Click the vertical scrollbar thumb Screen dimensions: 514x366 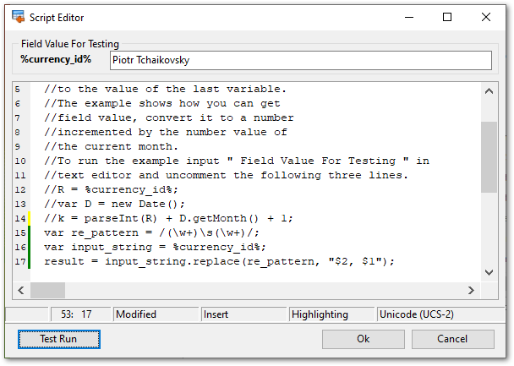tap(489, 156)
